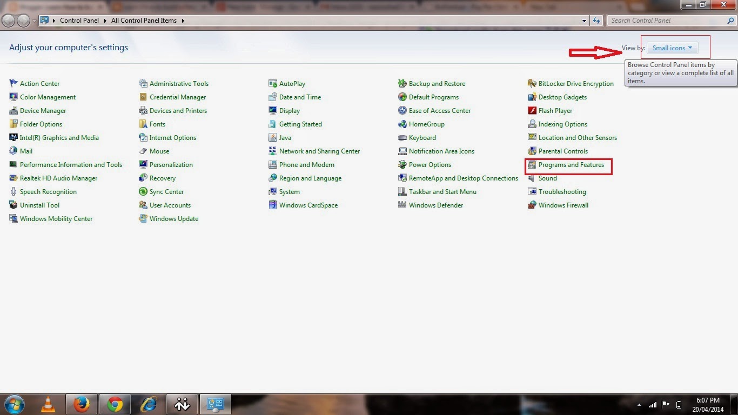Open the Location and Other Sensors link
The width and height of the screenshot is (738, 415).
point(578,137)
